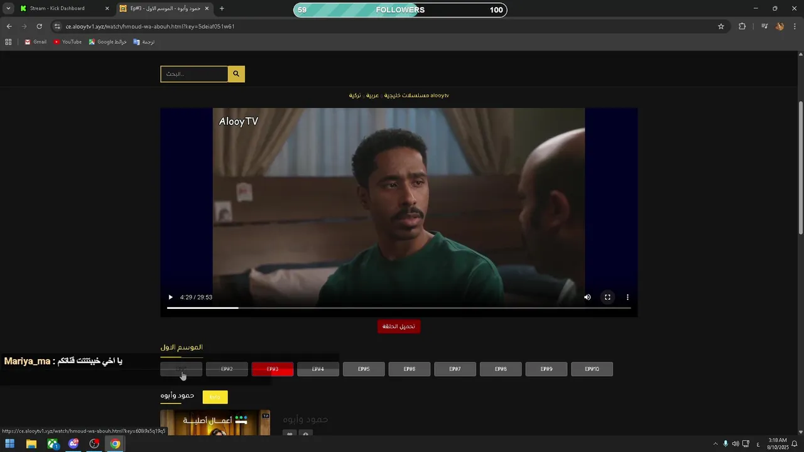Go back to previous page
Image resolution: width=804 pixels, height=452 pixels.
[x=9, y=26]
